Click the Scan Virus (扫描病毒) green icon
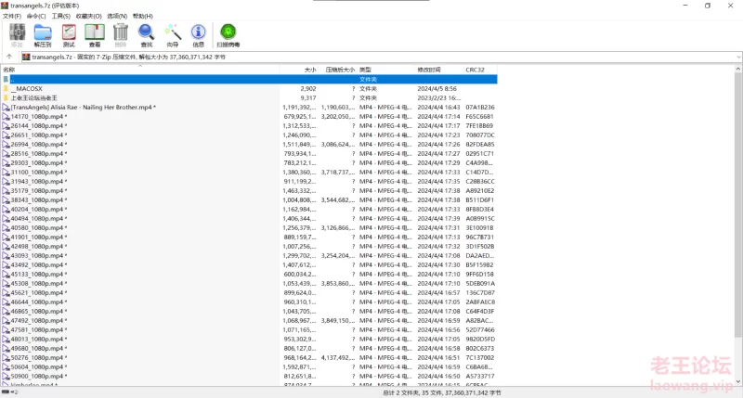743x398 pixels. pyautogui.click(x=228, y=35)
